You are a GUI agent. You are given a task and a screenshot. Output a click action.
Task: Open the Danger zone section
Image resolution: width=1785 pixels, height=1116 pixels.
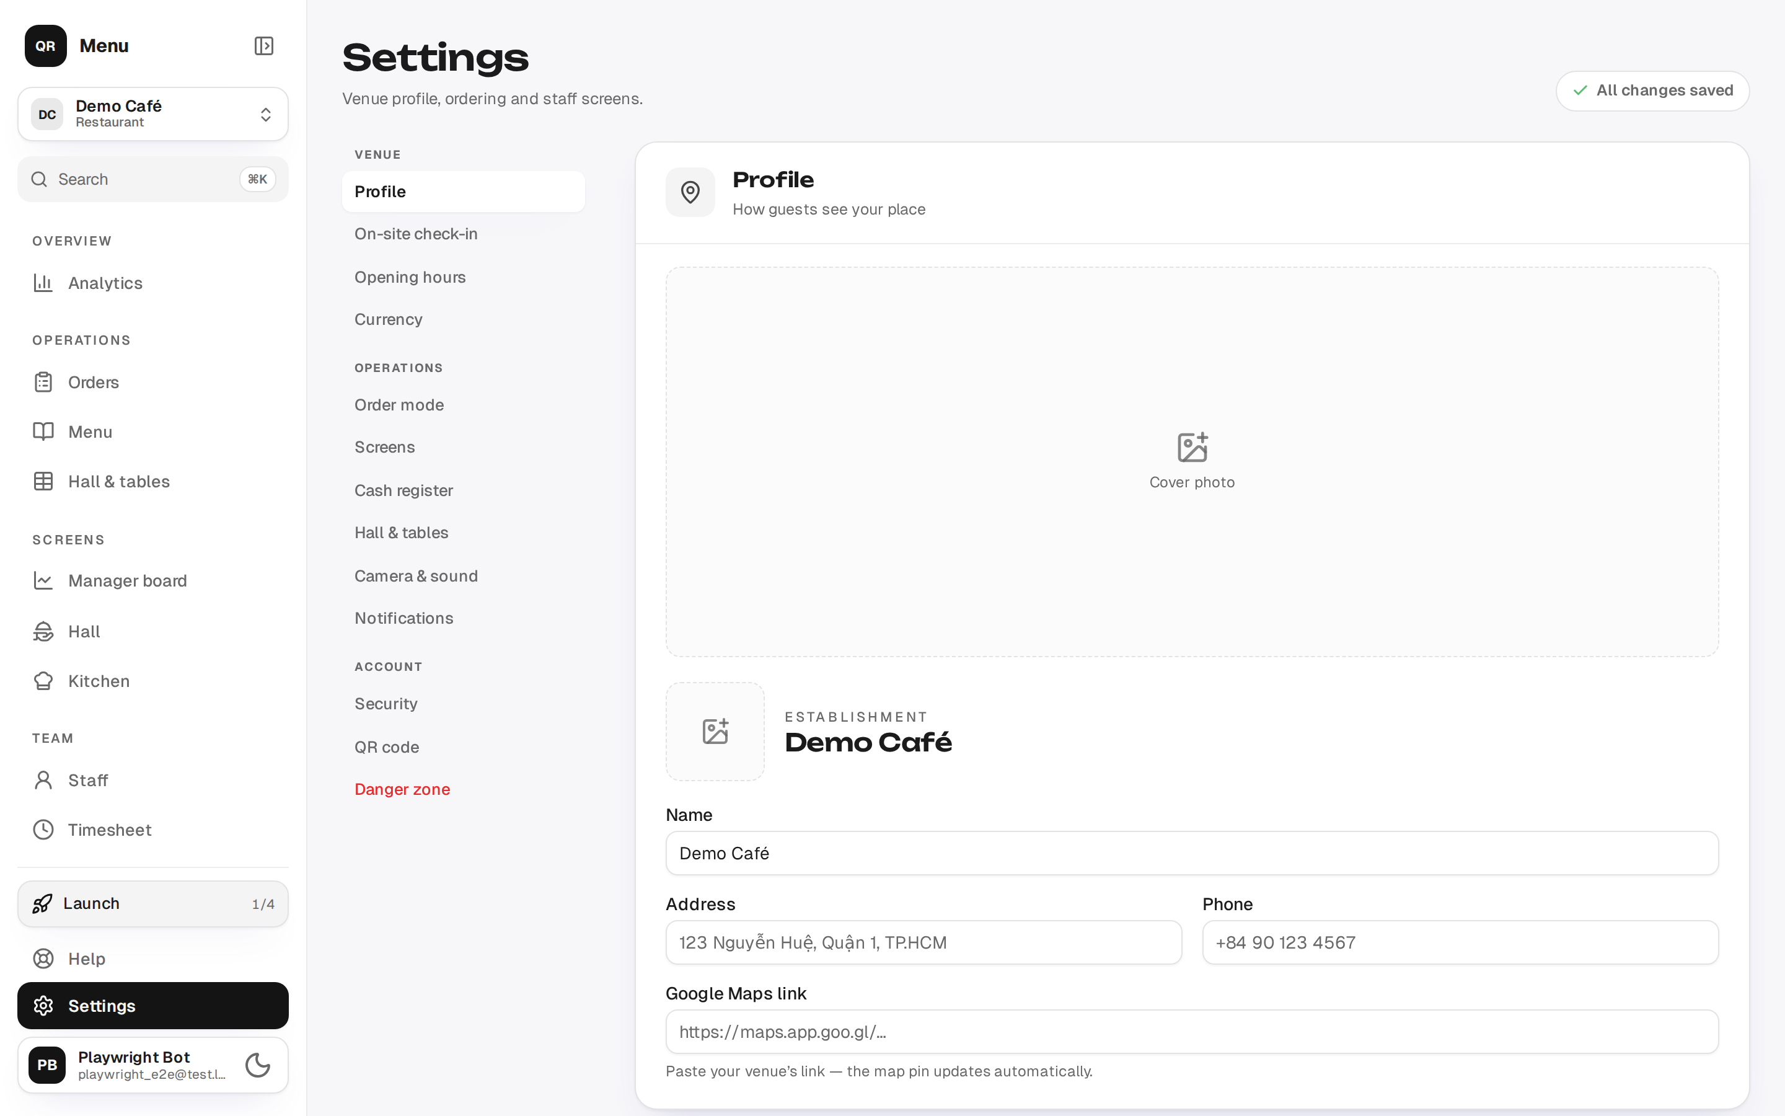coord(463,790)
